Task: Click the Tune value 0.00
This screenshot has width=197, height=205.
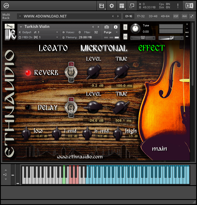Action: pos(146,32)
